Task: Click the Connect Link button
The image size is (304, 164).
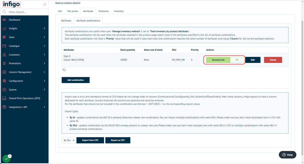Action: pos(218,60)
